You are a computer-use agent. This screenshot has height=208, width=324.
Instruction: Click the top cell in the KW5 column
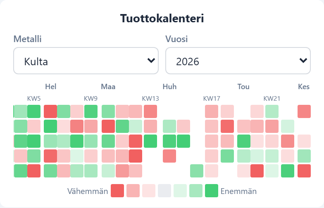34,111
